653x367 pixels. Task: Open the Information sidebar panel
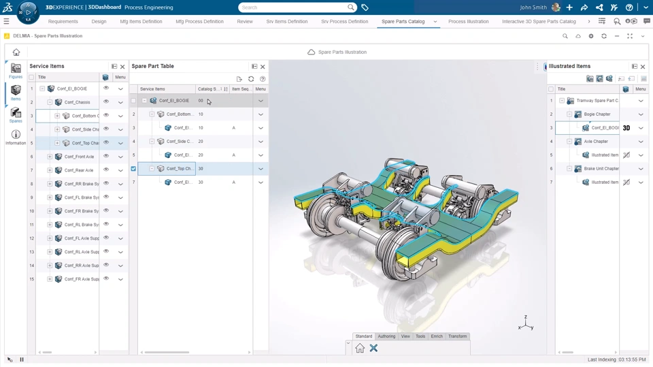pos(16,138)
